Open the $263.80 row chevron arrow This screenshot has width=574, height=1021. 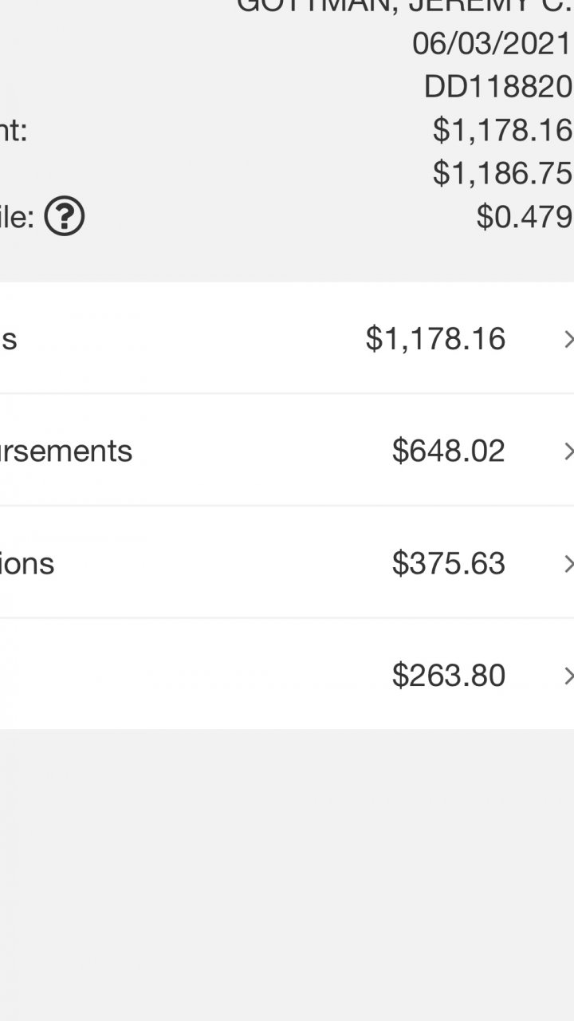568,676
